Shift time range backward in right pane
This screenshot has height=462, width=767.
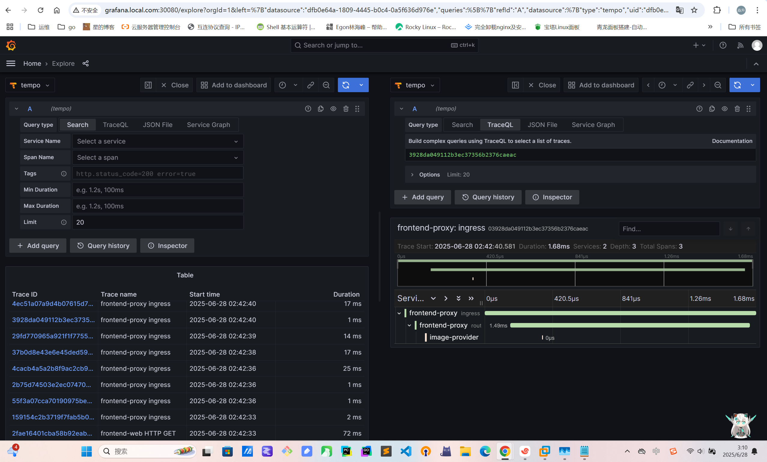click(648, 85)
